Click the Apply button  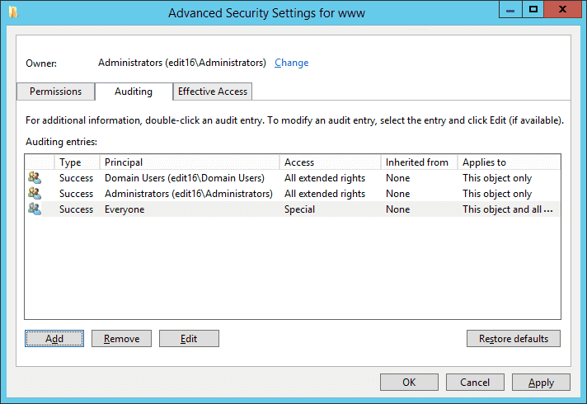tap(541, 383)
